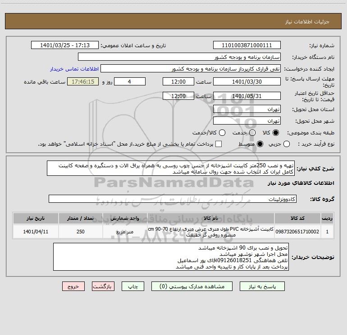Click the response deadline date 1401/03/30
347x335 pixels.
click(x=247, y=81)
